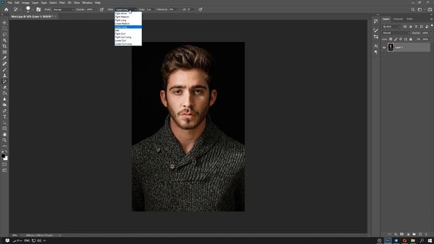
Task: Open the Tolerance dropdown arrow
Action: click(178, 9)
